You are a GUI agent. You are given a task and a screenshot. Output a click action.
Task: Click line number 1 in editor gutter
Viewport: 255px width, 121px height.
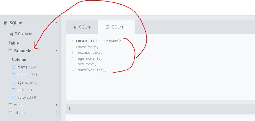pos(72,41)
